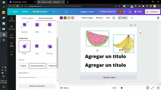The height and width of the screenshot is (90, 161).
Task: Click Recortar in the toolbar
Action: [100, 18]
